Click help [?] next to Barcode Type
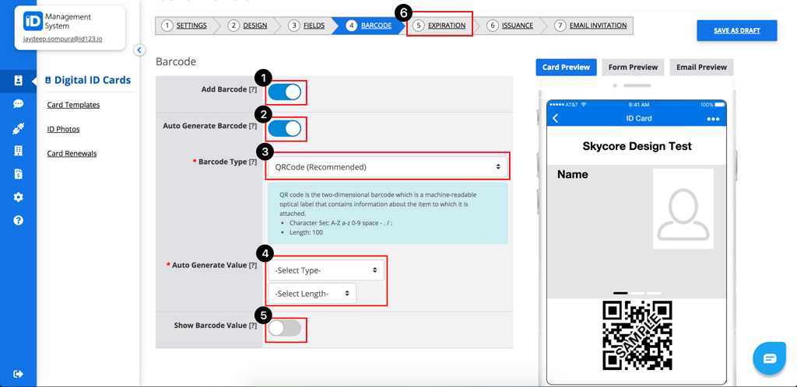 [x=253, y=162]
